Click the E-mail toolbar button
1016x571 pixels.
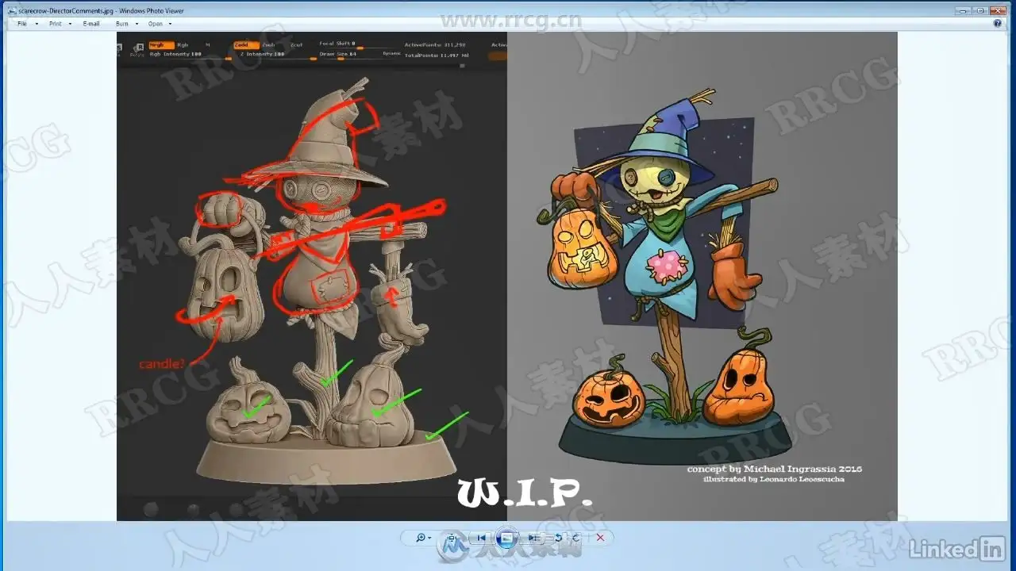click(x=91, y=24)
